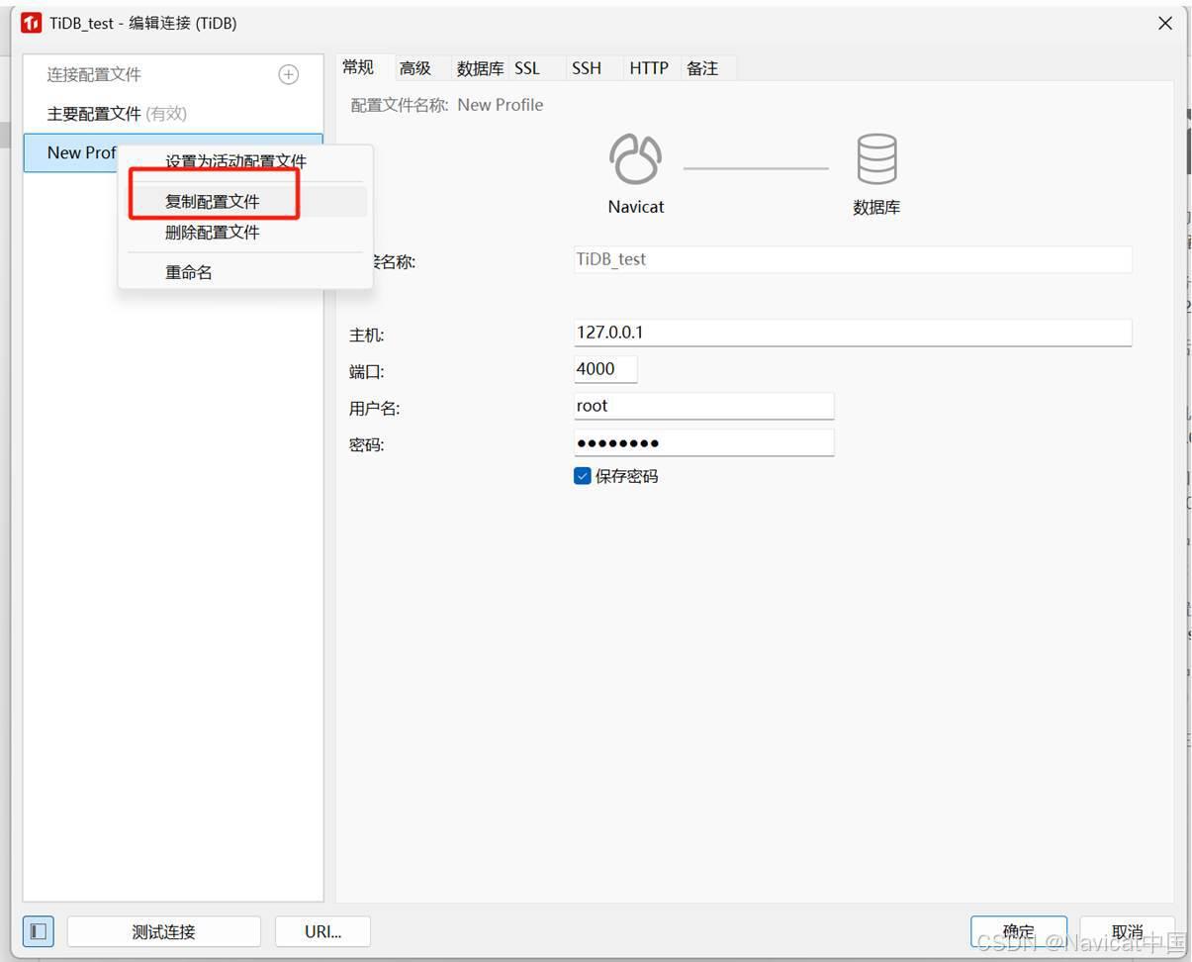Click the Navicat logo icon in the connection diagram
Screen dimensions: 1192x962
click(x=635, y=158)
